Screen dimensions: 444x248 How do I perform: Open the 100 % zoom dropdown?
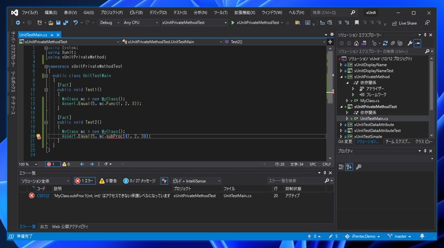[x=28, y=164]
